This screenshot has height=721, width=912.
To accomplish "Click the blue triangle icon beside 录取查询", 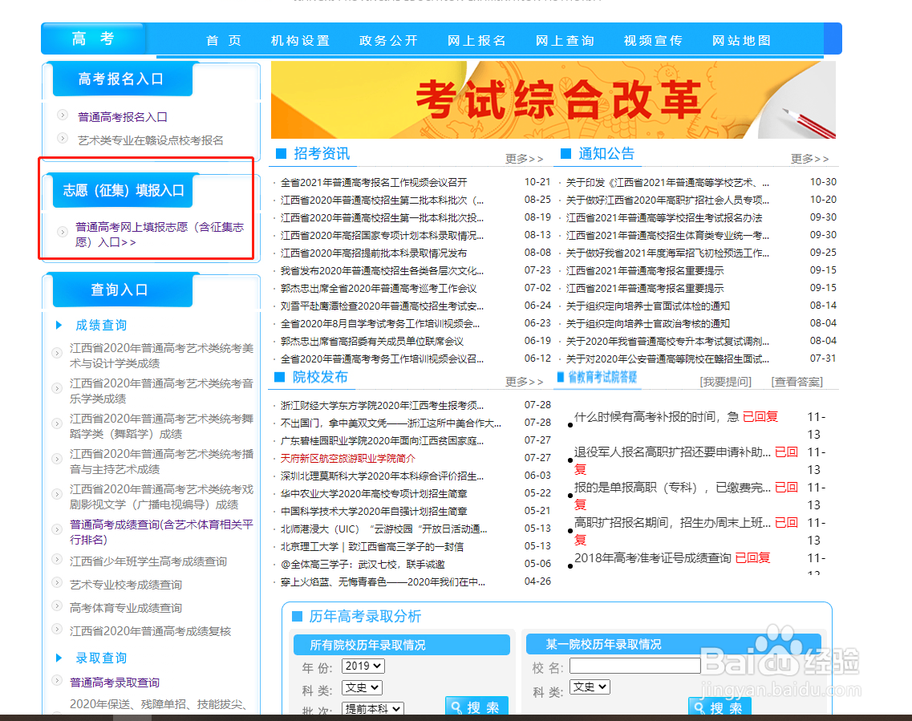I will pyautogui.click(x=59, y=658).
